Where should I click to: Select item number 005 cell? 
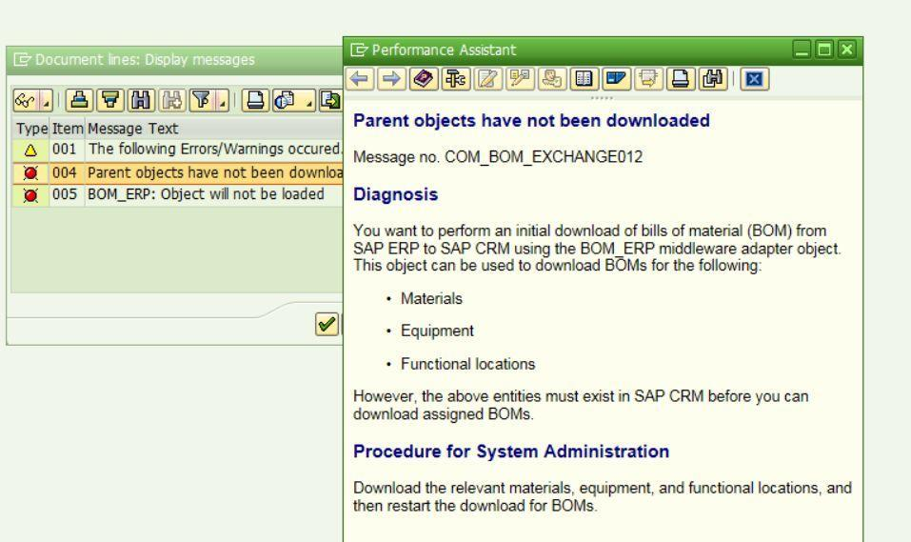65,194
